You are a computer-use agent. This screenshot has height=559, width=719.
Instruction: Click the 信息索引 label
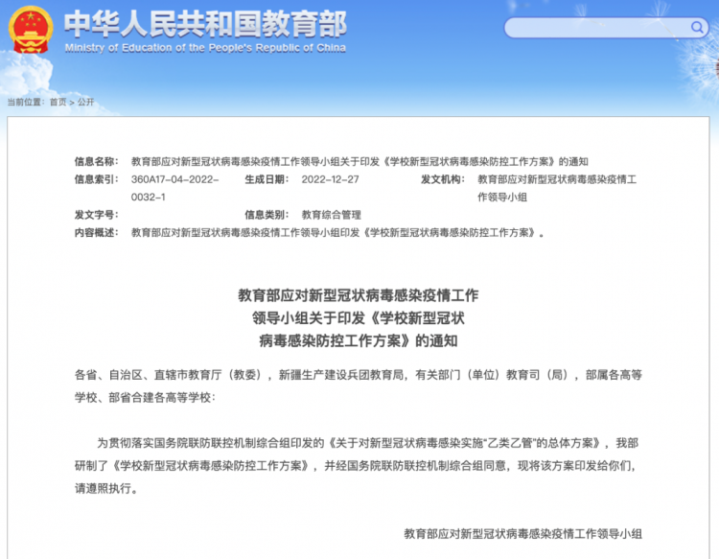pos(96,179)
